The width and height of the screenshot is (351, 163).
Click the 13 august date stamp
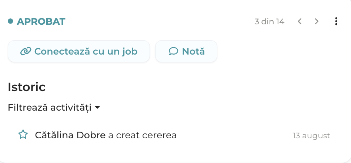(311, 136)
